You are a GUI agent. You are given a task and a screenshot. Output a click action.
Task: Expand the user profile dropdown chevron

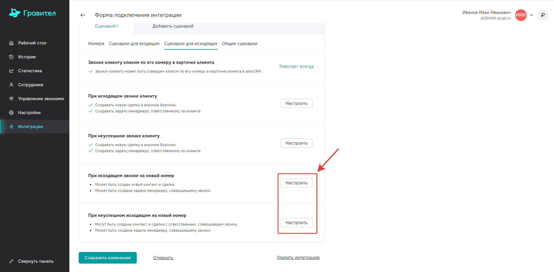tap(531, 15)
